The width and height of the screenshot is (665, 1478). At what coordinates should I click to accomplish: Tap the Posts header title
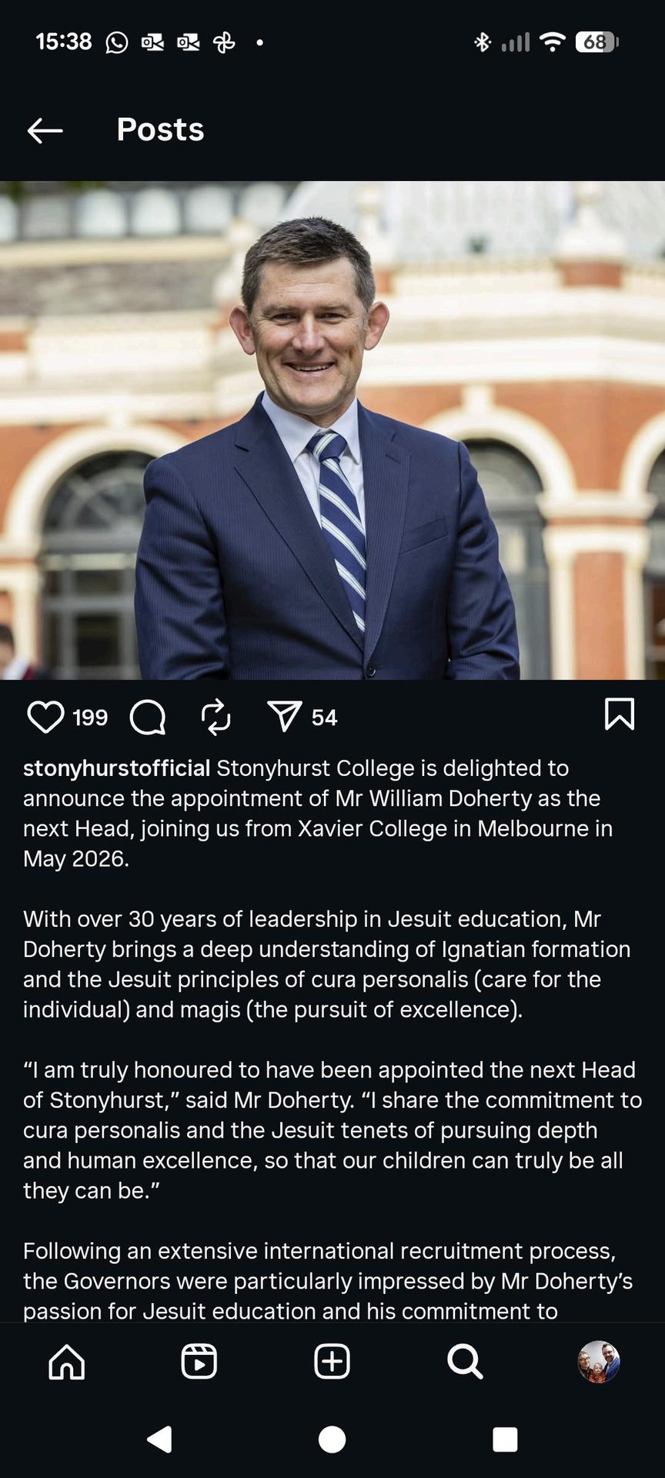pyautogui.click(x=160, y=130)
